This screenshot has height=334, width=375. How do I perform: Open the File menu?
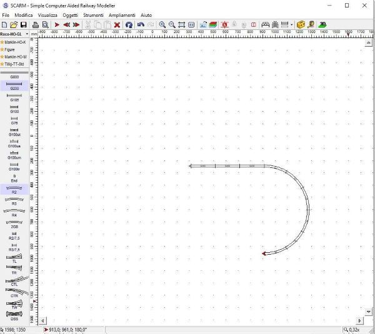pos(6,15)
